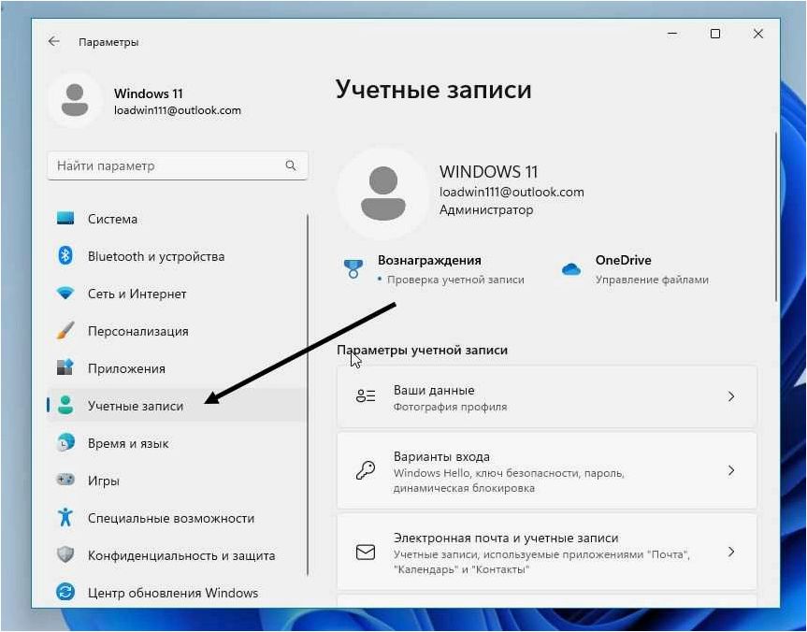Click the Ваши данные profile card icon

tap(366, 395)
